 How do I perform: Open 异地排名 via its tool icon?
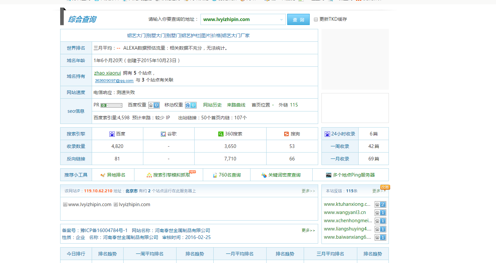(x=103, y=175)
